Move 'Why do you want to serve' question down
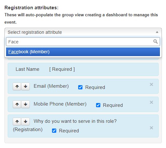The image size is (166, 148). [26, 122]
